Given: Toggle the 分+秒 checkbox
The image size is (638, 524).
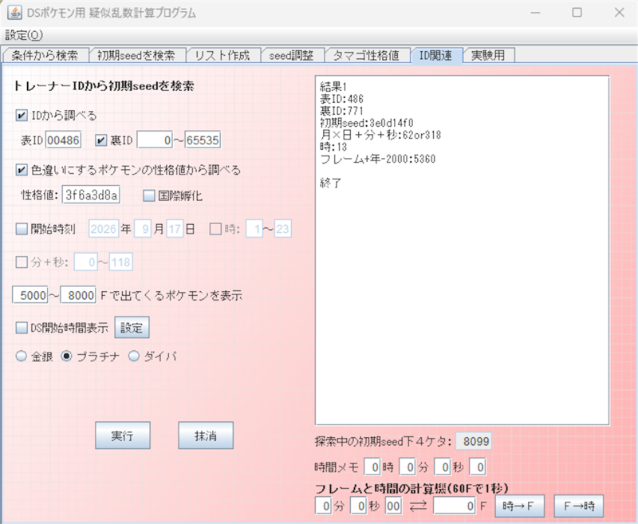Looking at the screenshot, I should 22,262.
